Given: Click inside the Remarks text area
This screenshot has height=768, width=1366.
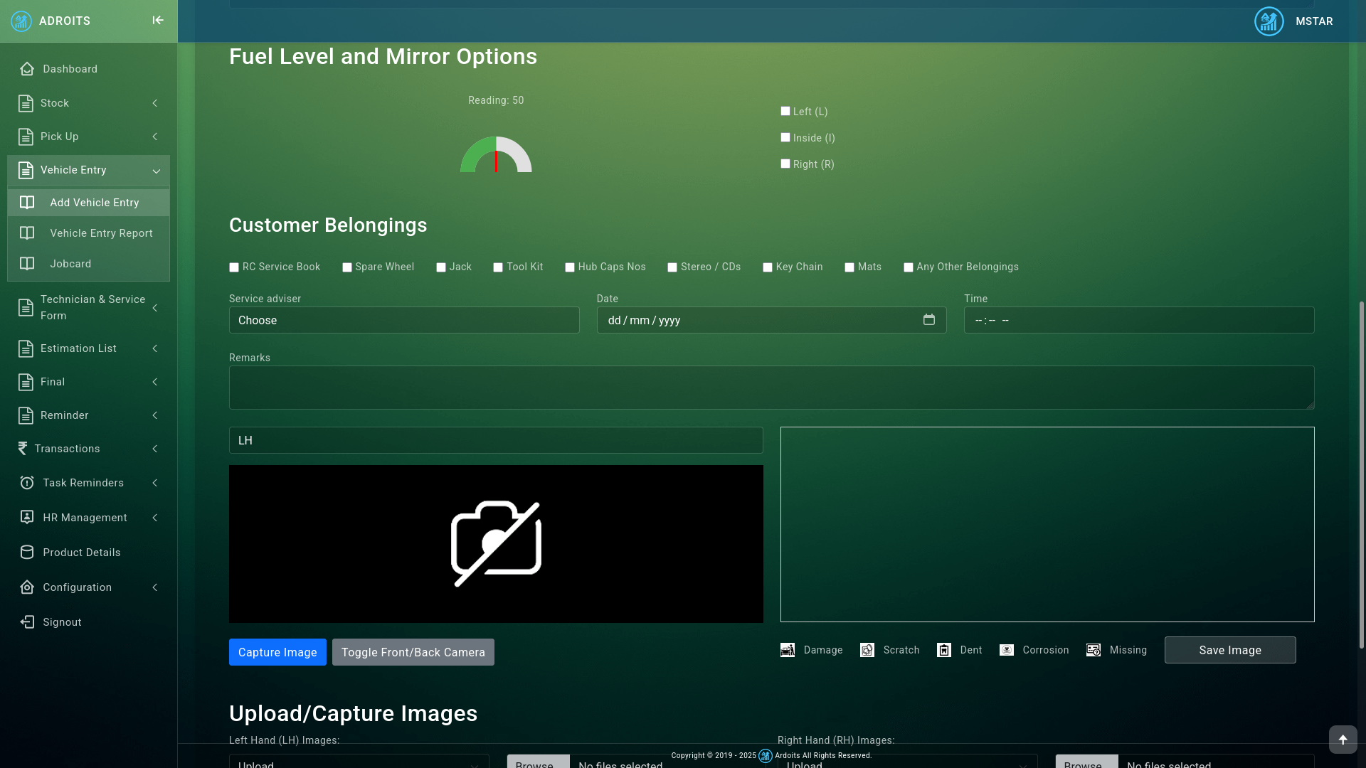Looking at the screenshot, I should click(x=771, y=388).
